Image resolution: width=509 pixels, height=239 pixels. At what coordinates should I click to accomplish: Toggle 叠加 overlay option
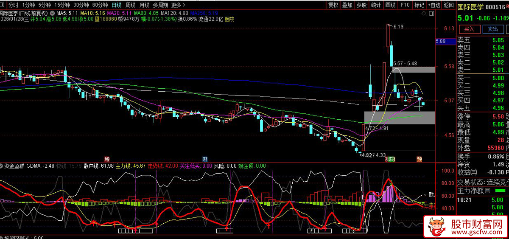347,5
